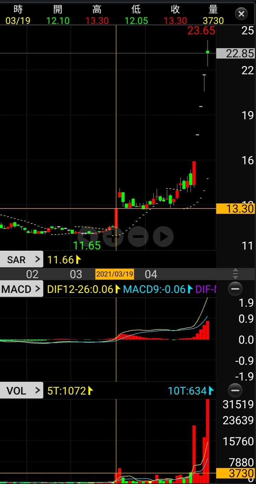Tap the panel resize handle arrows
The image size is (256, 484).
click(x=235, y=274)
